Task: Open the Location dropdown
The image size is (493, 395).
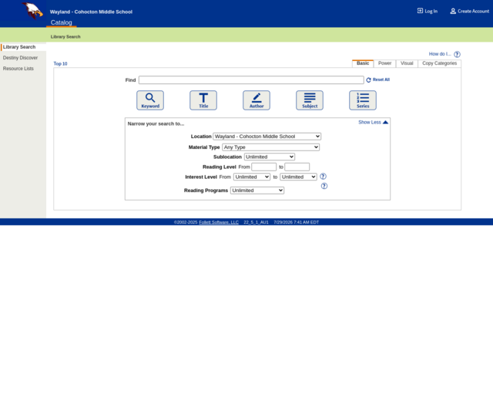Action: 267,137
